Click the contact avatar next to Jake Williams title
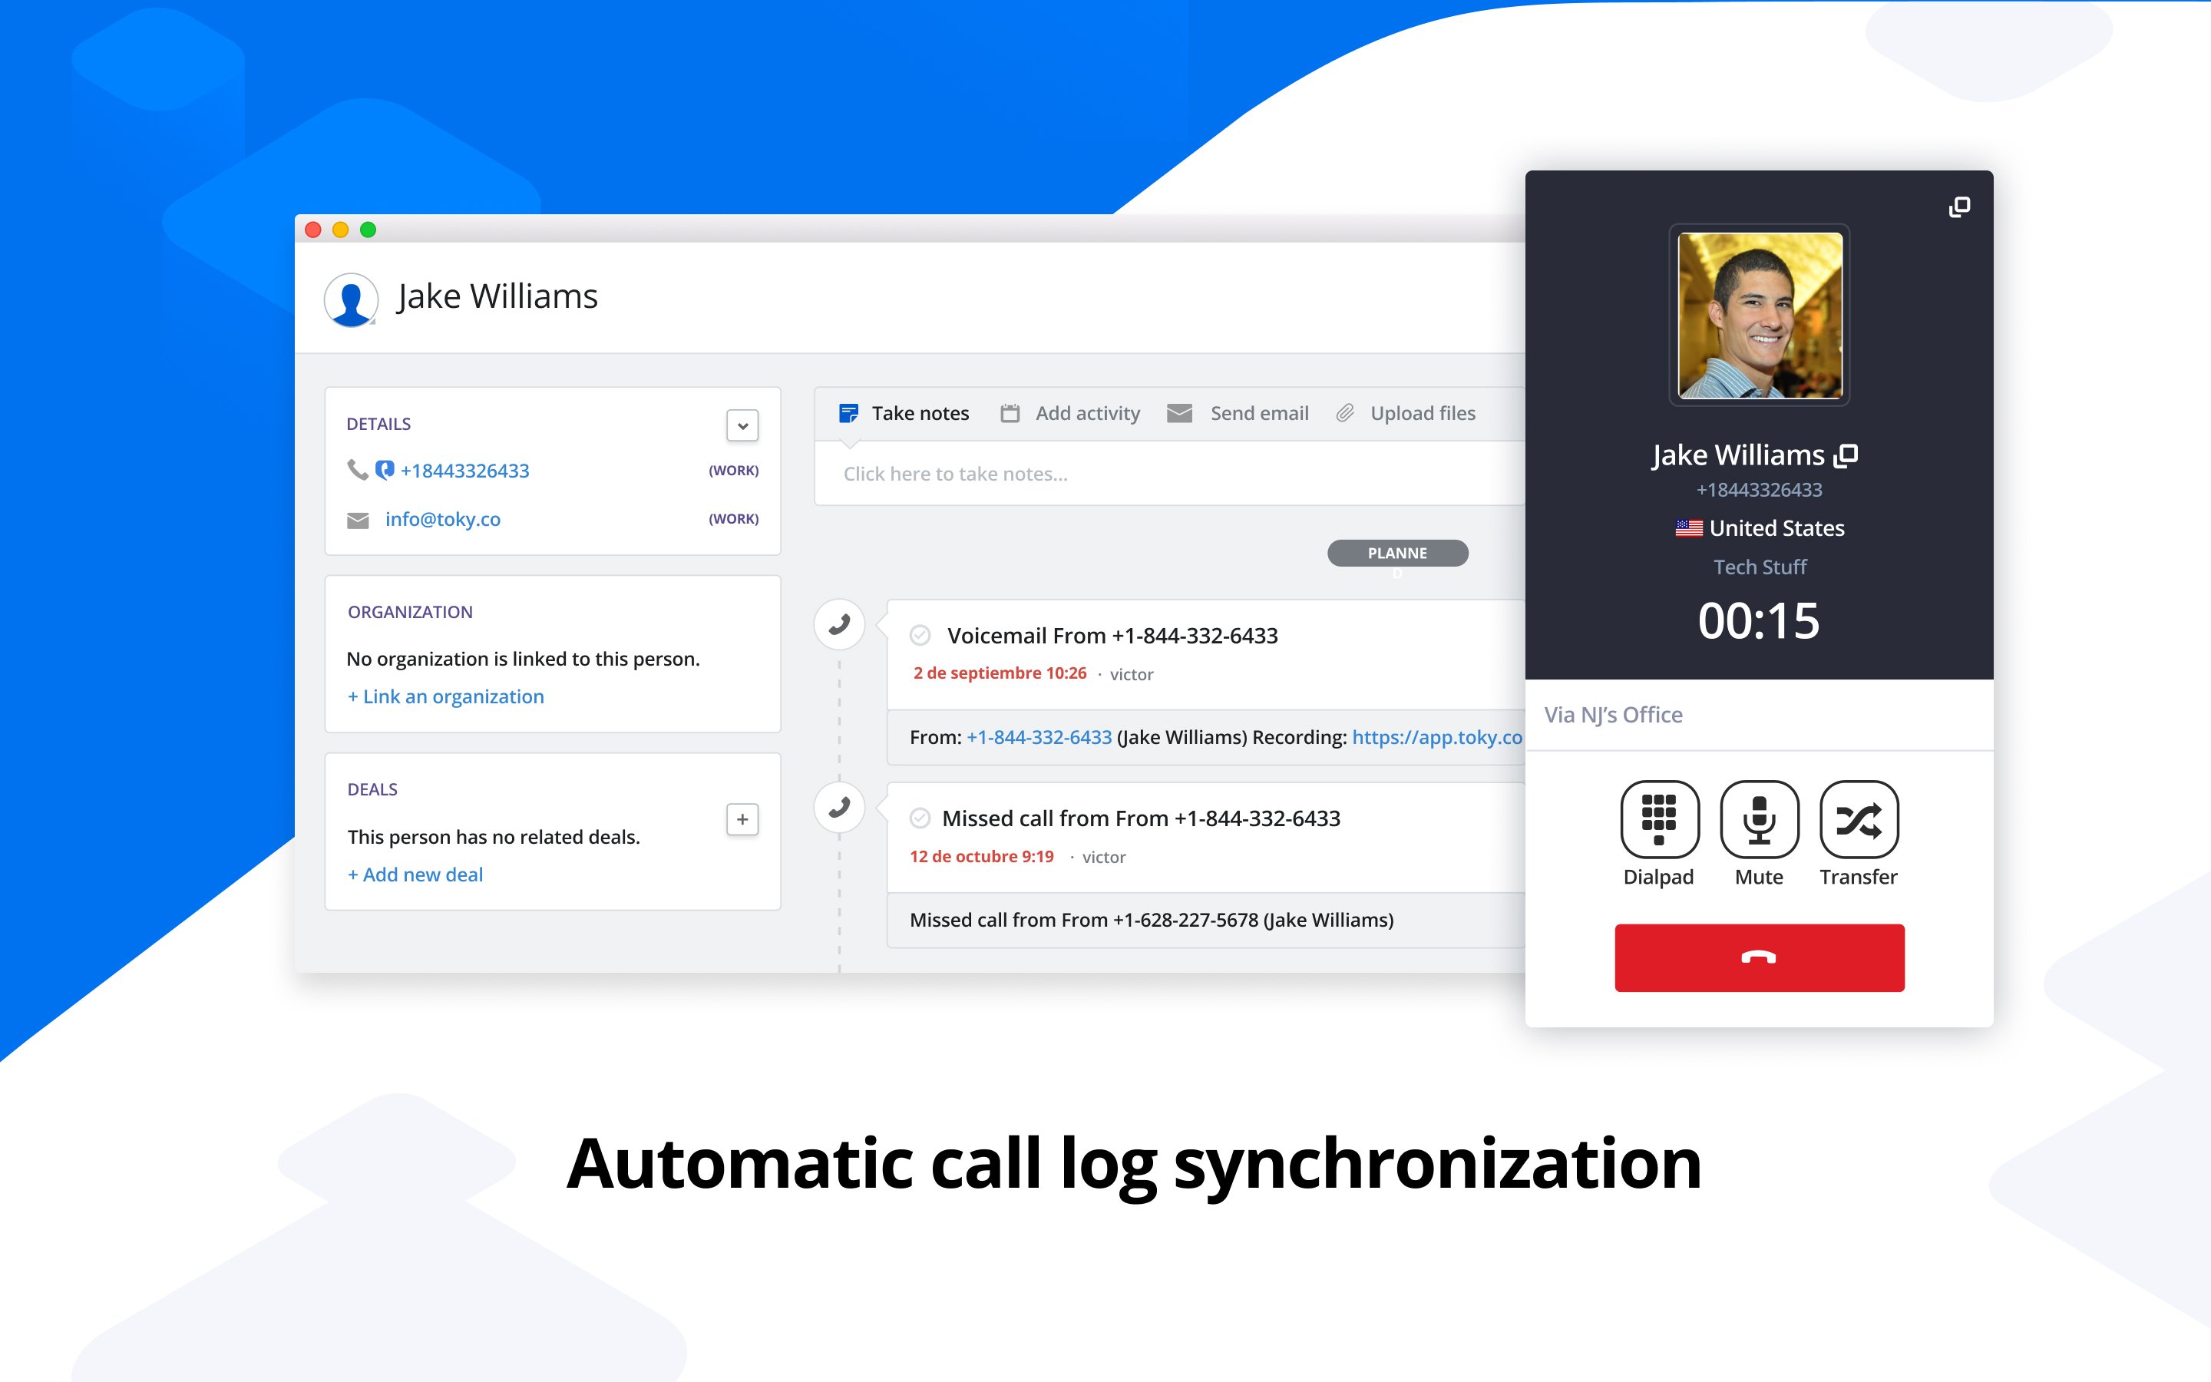 351,299
